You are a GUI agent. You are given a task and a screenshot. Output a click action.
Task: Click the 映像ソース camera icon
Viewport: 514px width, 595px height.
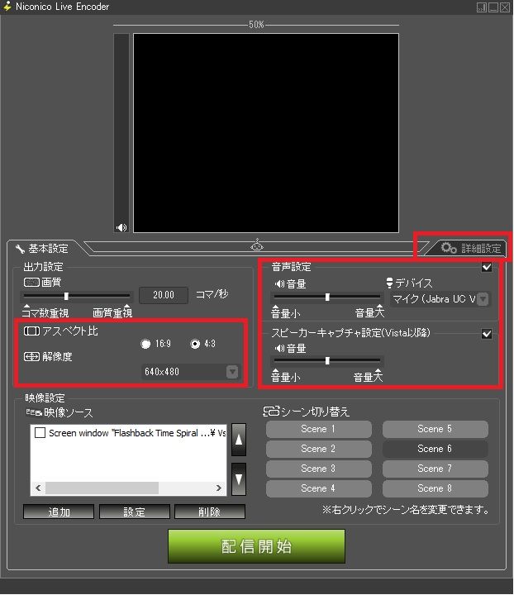coord(34,412)
